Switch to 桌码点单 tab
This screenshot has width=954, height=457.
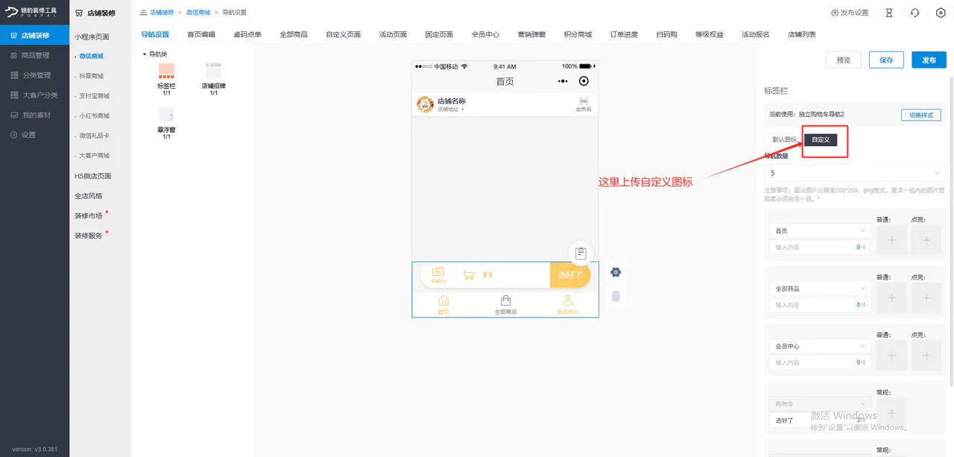coord(247,34)
